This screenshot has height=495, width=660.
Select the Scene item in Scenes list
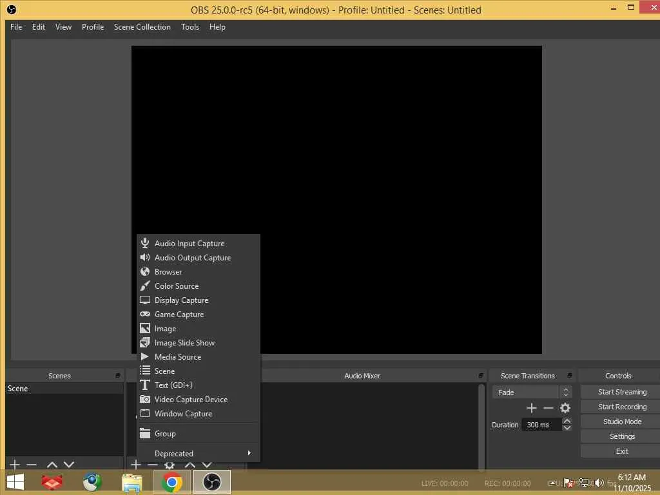64,389
